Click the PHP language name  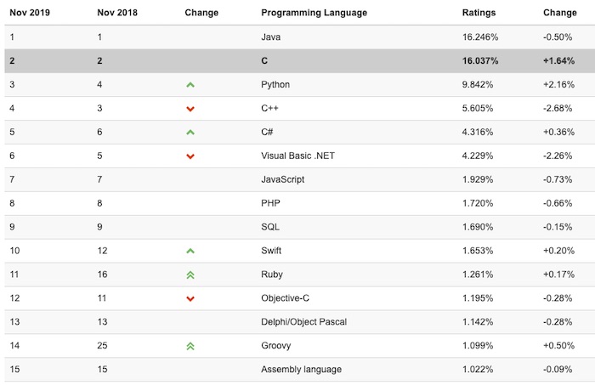pos(270,203)
